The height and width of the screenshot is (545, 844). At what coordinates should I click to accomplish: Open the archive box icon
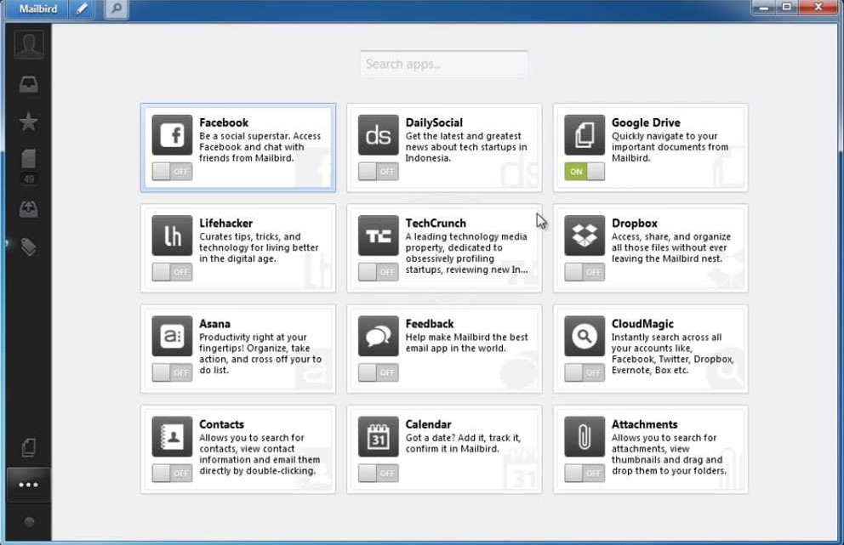tap(28, 207)
